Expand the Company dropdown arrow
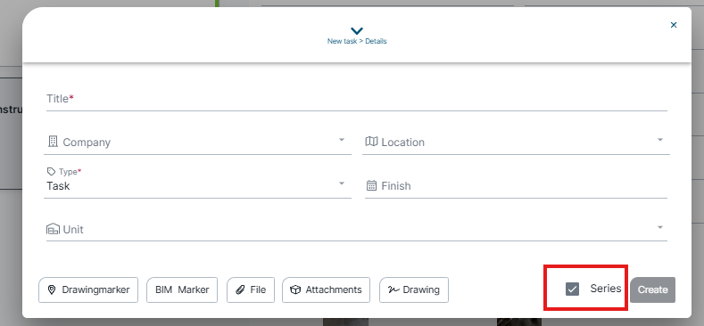Viewport: 704px width, 326px height. 341,140
